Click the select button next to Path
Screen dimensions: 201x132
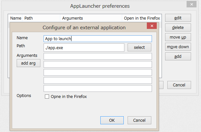click(139, 48)
